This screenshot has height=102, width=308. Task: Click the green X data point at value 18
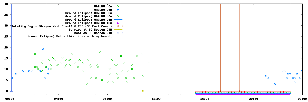100,52
